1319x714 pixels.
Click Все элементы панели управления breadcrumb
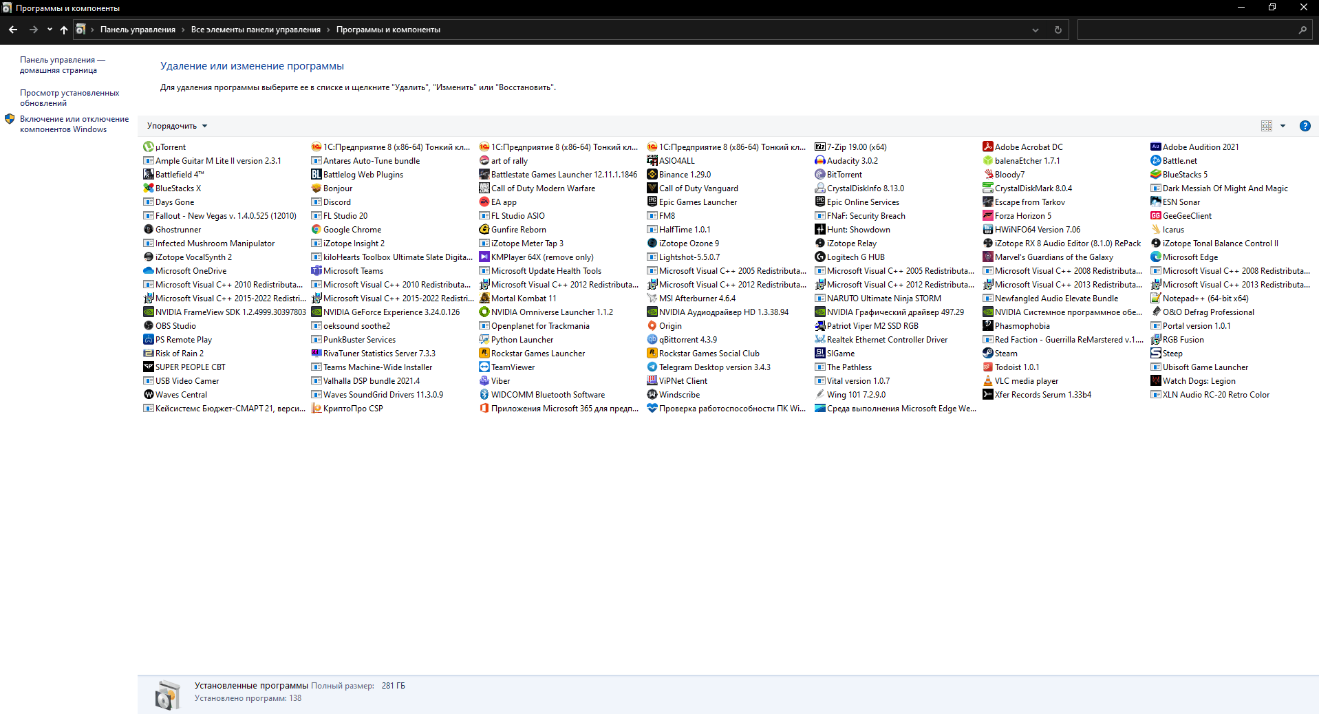[255, 30]
